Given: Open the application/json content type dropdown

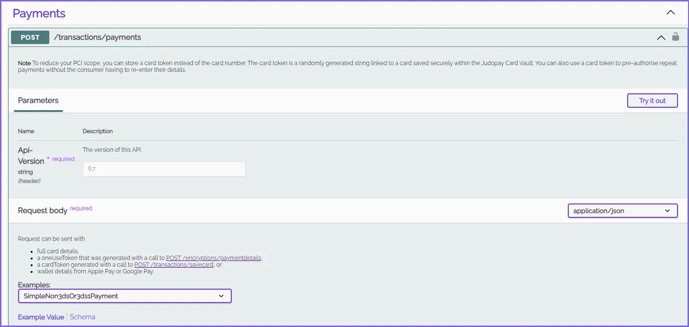Looking at the screenshot, I should tap(622, 211).
